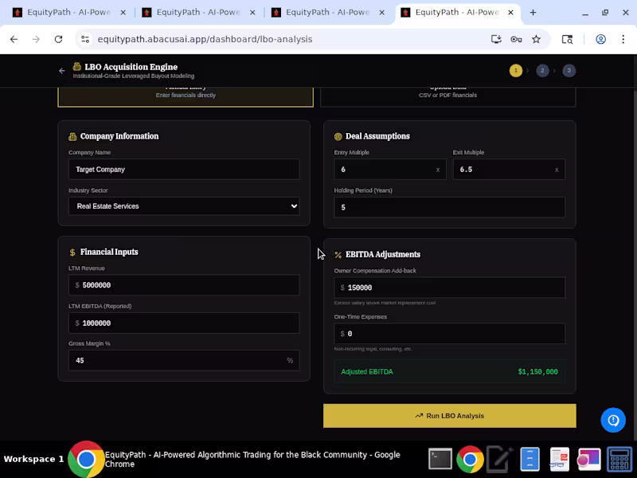Open Chrome's three-dot menu

point(623,37)
